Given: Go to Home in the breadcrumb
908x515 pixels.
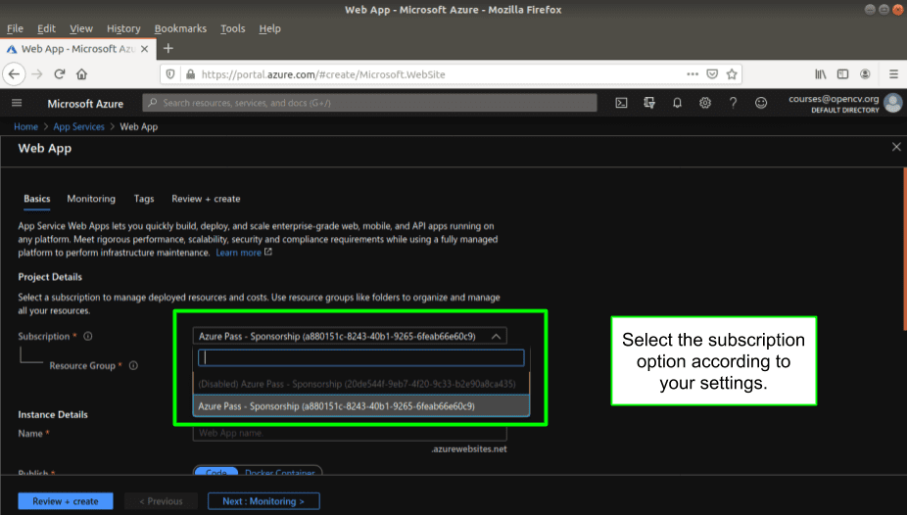Looking at the screenshot, I should pyautogui.click(x=26, y=126).
